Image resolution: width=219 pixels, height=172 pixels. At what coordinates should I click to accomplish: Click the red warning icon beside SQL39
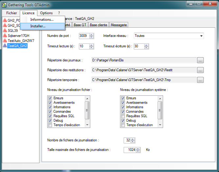(x=5, y=31)
